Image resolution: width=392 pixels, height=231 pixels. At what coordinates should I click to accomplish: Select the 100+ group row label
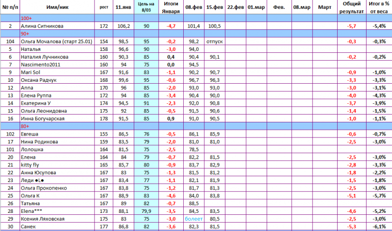point(26,18)
